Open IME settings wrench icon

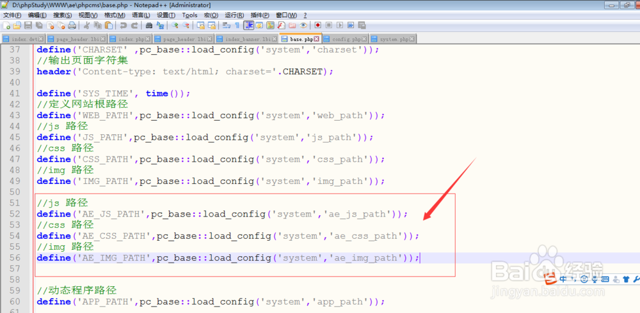click(x=636, y=280)
